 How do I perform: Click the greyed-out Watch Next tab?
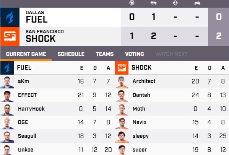coord(171,54)
